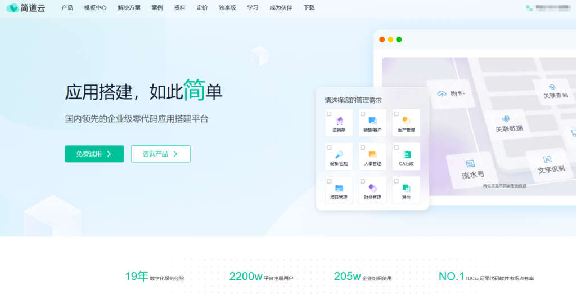Click the 应用搭建，如此简单 headline
This screenshot has width=576, height=303.
[x=143, y=91]
